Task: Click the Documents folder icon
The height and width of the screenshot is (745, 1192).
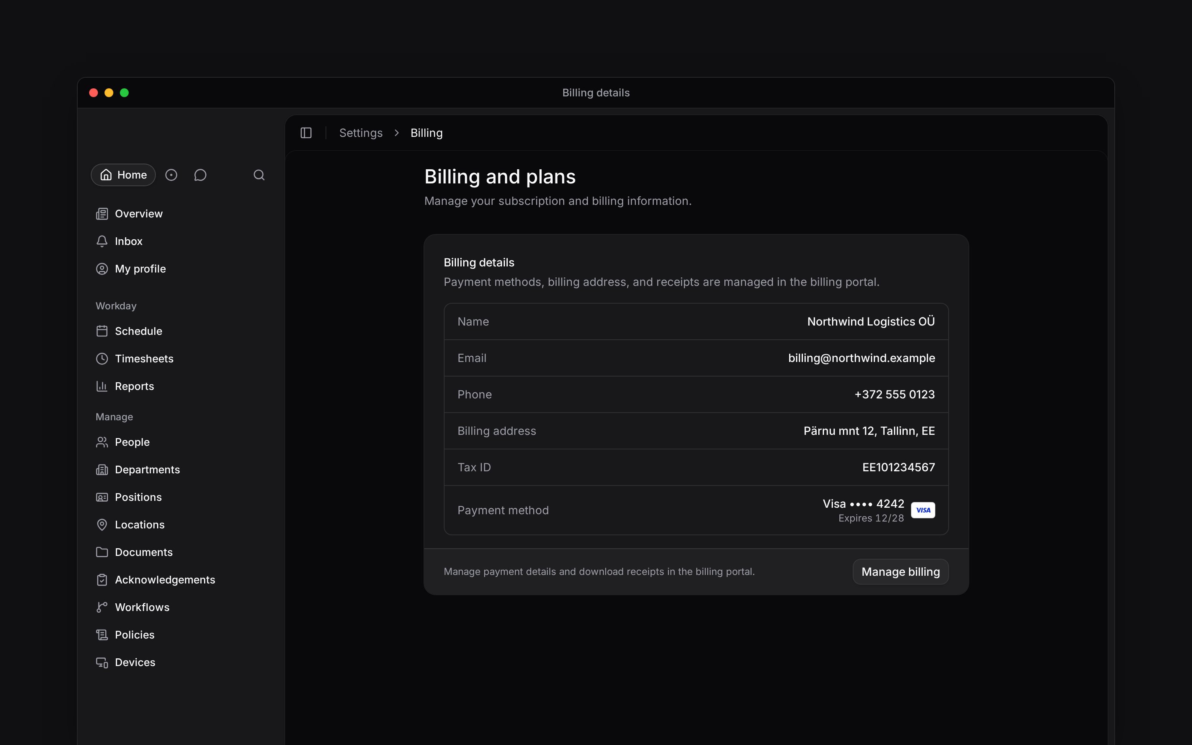Action: click(102, 552)
